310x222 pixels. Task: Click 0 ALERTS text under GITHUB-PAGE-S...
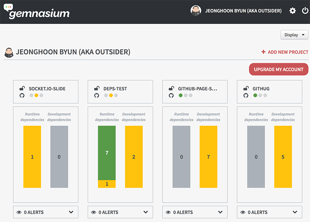183,213
